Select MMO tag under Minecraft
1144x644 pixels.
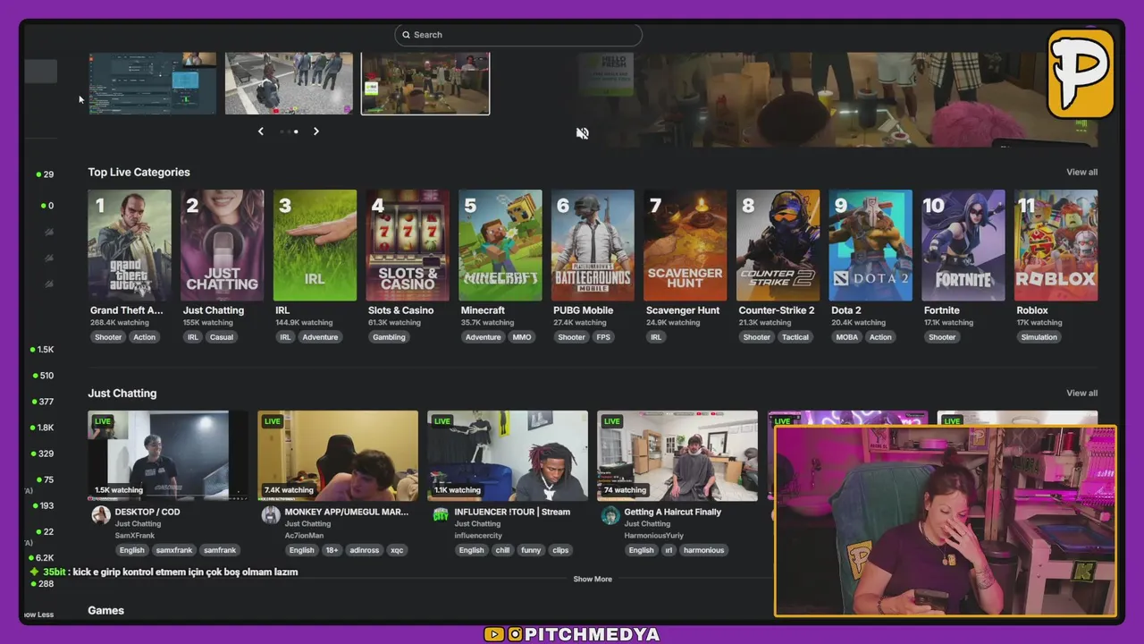[x=522, y=337]
